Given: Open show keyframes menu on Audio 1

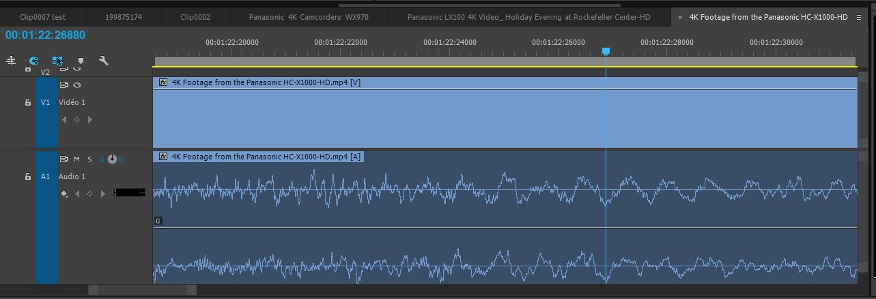Looking at the screenshot, I should (x=64, y=193).
